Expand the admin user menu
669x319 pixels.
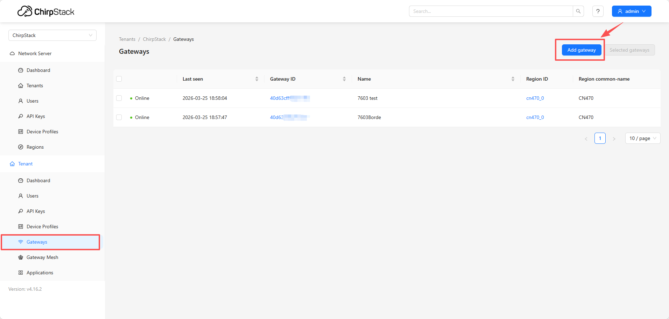[x=631, y=11]
